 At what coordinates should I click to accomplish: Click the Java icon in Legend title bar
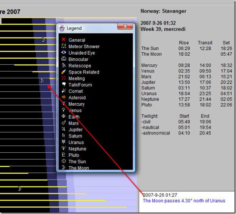tap(62, 28)
